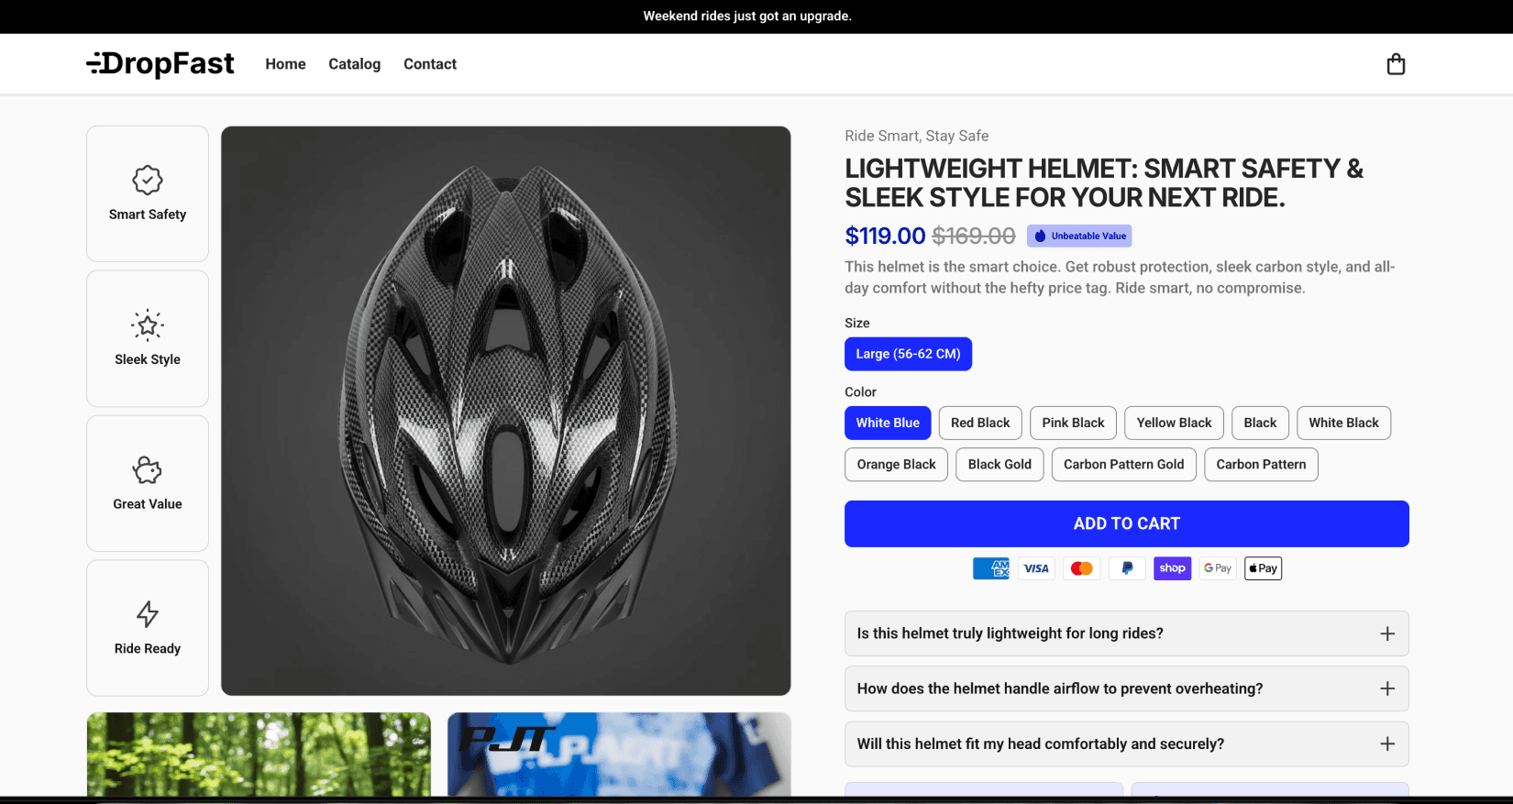The image size is (1513, 804).
Task: Expand the airflow overheating FAQ question
Action: coord(1126,688)
